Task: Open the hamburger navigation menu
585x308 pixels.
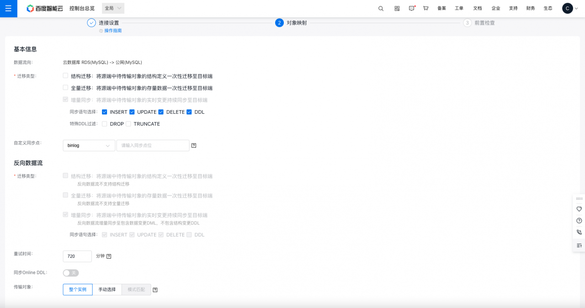Action: tap(8, 8)
